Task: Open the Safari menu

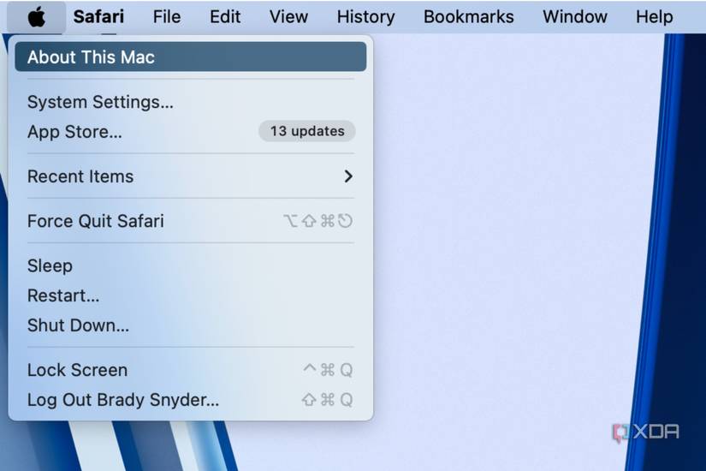Action: [98, 17]
